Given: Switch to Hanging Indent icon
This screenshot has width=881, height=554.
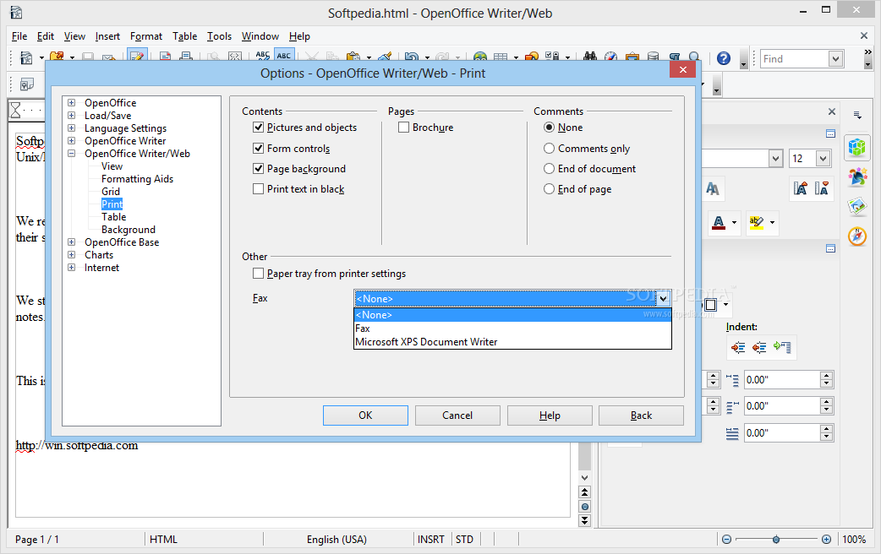Looking at the screenshot, I should pyautogui.click(x=781, y=347).
